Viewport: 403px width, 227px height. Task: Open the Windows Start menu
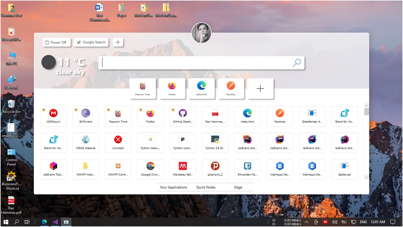[6, 222]
